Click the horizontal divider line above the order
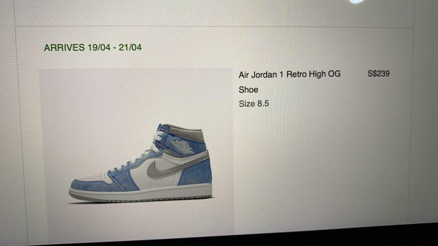This screenshot has width=438, height=246. pos(214,27)
